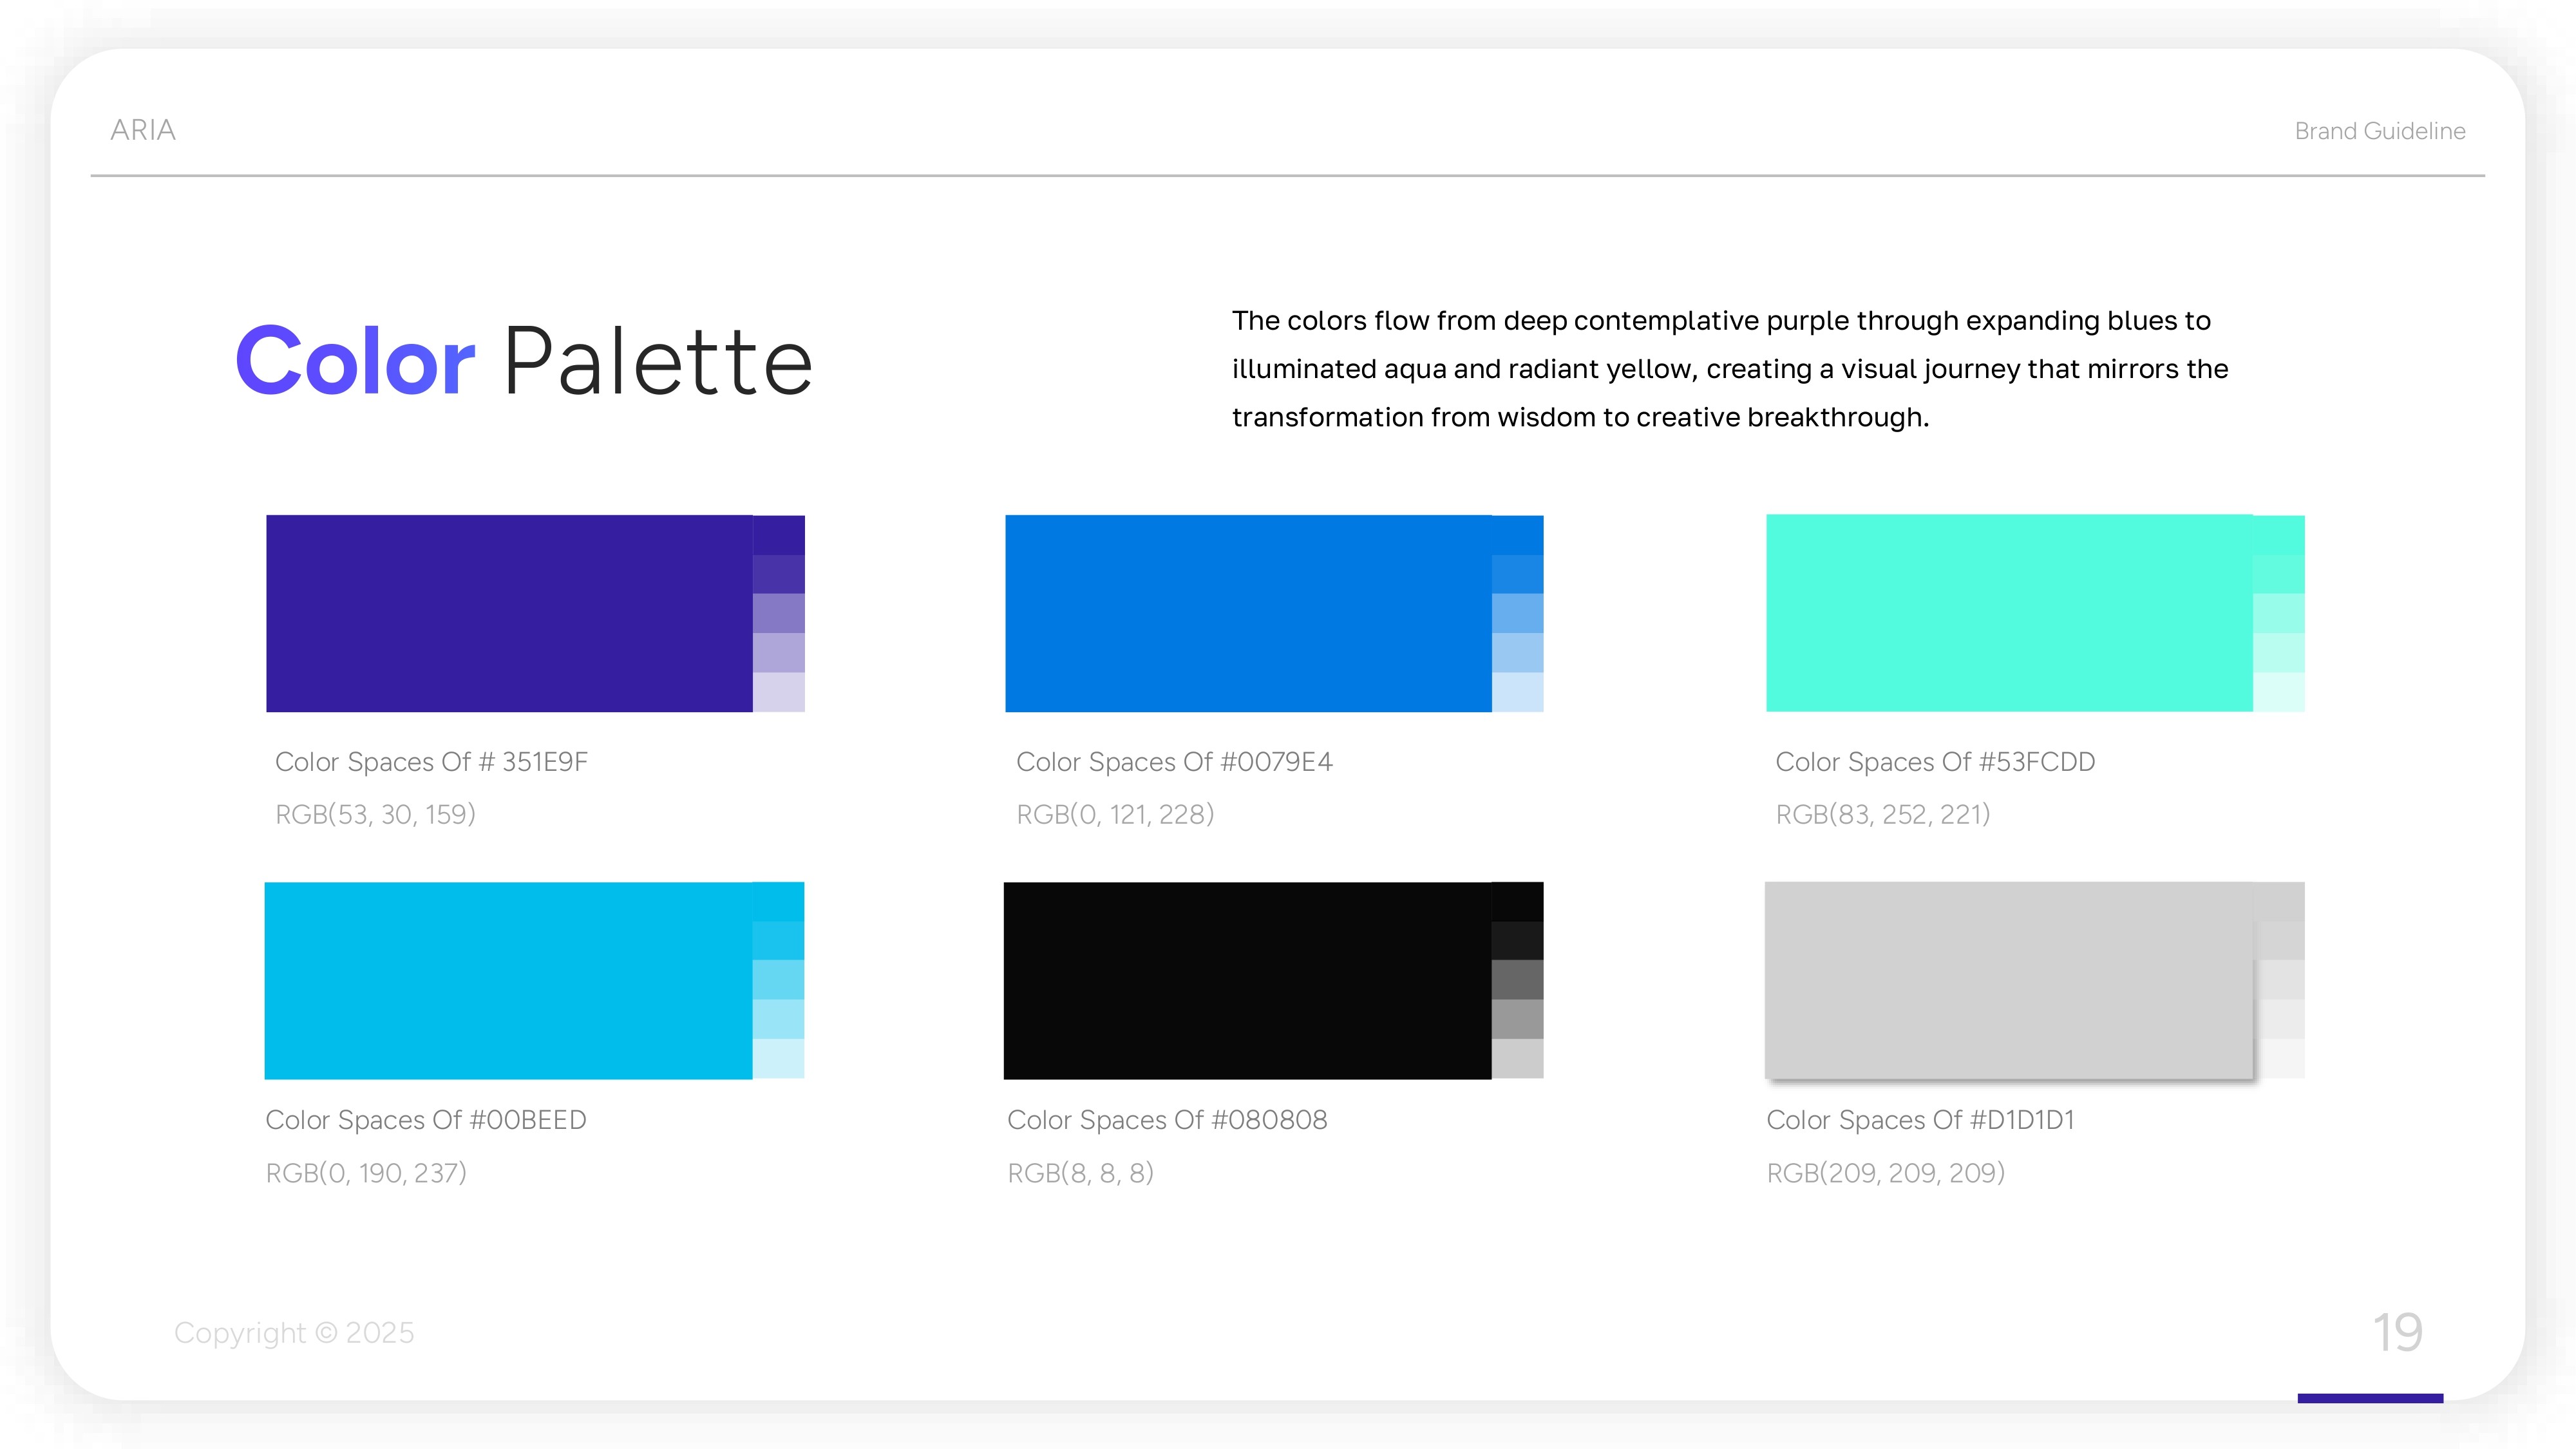
Task: Select the large blue #0079E4 swatch
Action: 1247,613
